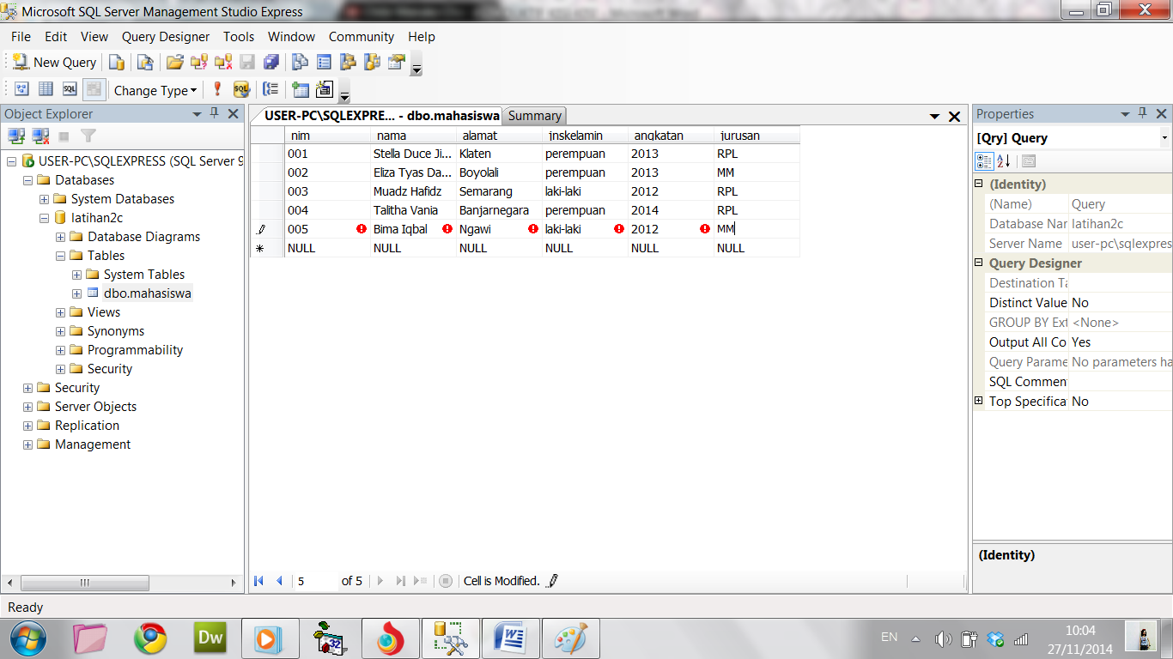Open the Community menu

point(362,37)
